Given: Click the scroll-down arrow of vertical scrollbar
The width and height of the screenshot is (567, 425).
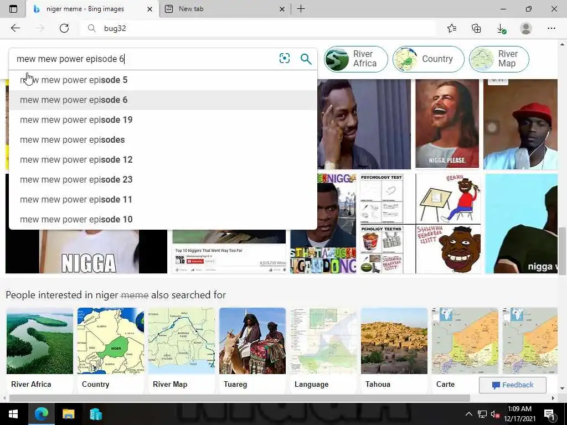Looking at the screenshot, I should coord(562,389).
